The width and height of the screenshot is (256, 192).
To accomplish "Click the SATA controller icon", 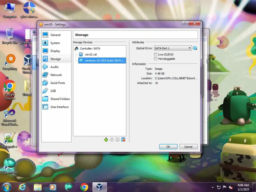I will [76, 48].
